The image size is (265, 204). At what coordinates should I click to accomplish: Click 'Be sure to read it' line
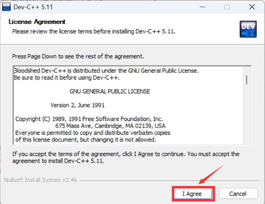(67, 78)
